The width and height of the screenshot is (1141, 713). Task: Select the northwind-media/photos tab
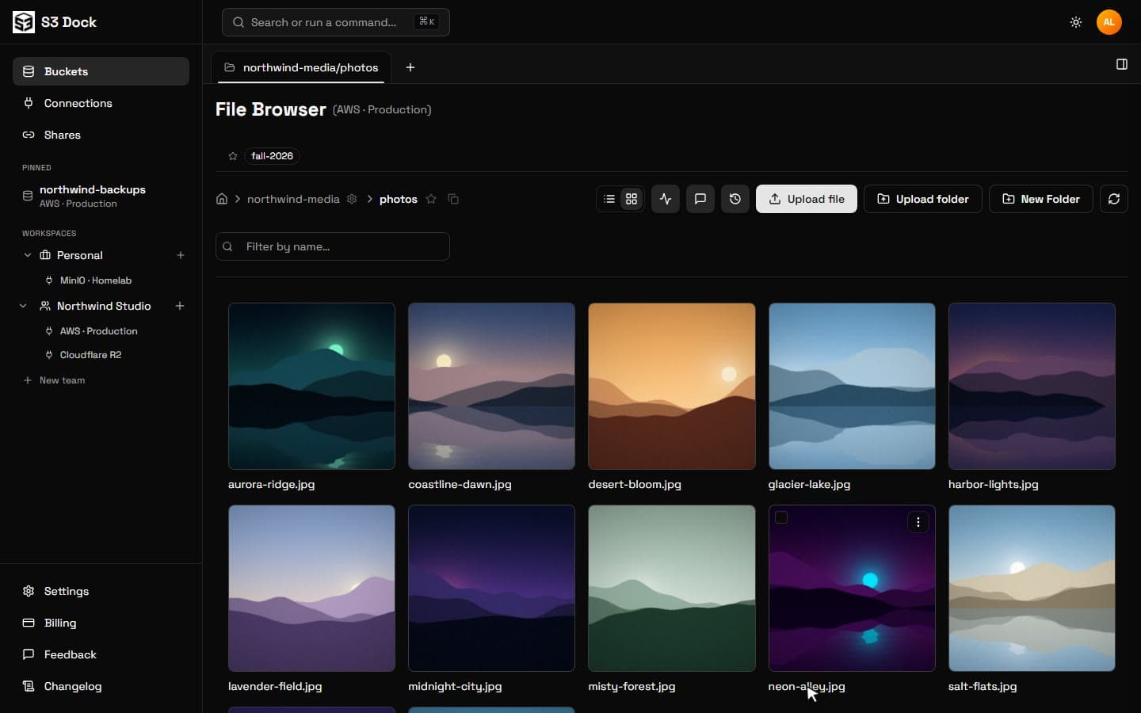(x=301, y=67)
